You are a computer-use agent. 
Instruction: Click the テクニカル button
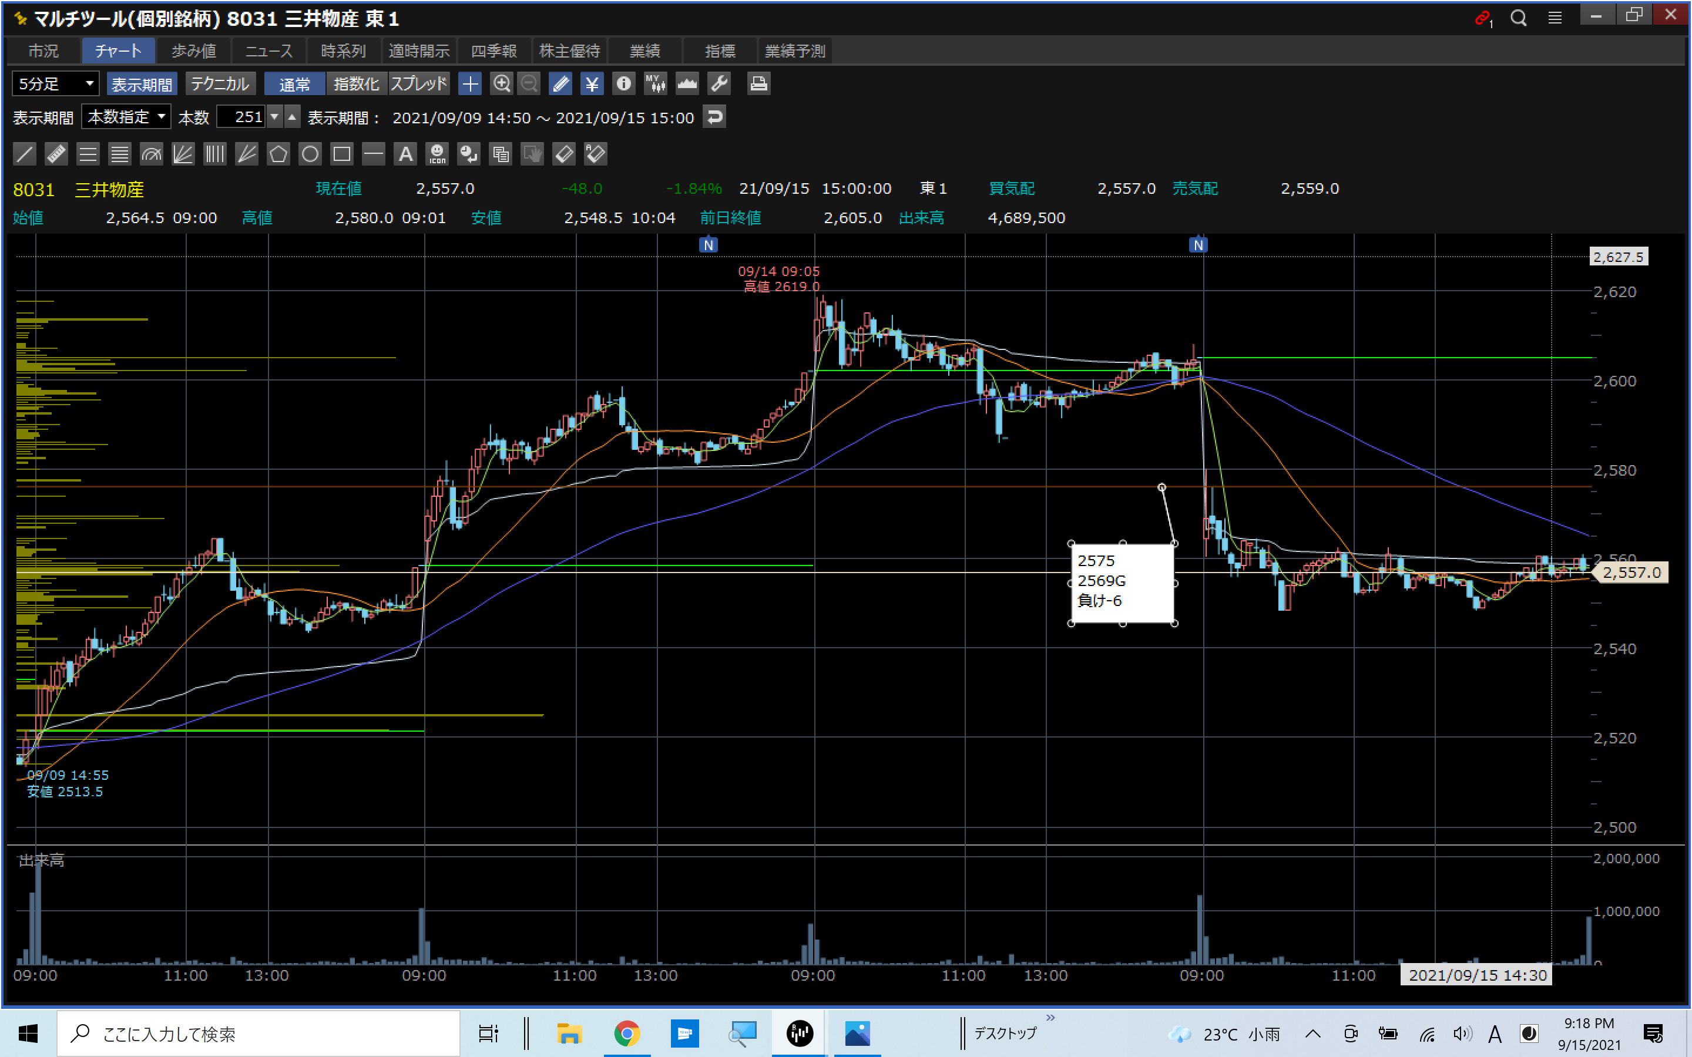[220, 84]
